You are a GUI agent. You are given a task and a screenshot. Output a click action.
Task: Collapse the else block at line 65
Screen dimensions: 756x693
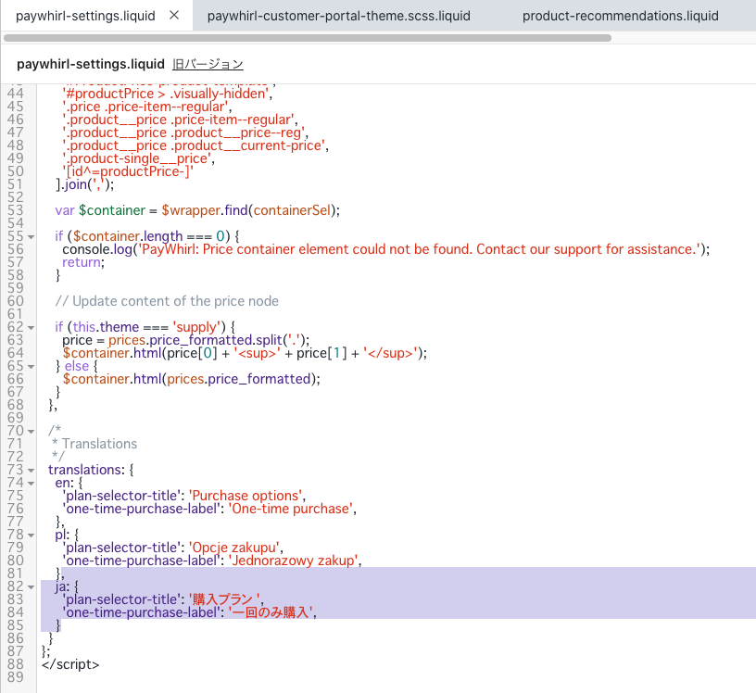31,367
